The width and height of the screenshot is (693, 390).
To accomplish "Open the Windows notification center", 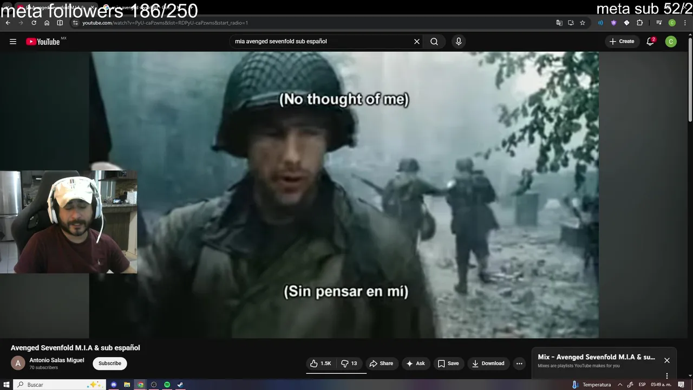I will 682,385.
